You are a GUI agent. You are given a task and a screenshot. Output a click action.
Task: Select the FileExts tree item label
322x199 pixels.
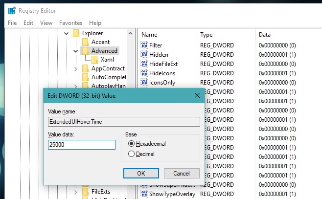(x=101, y=192)
